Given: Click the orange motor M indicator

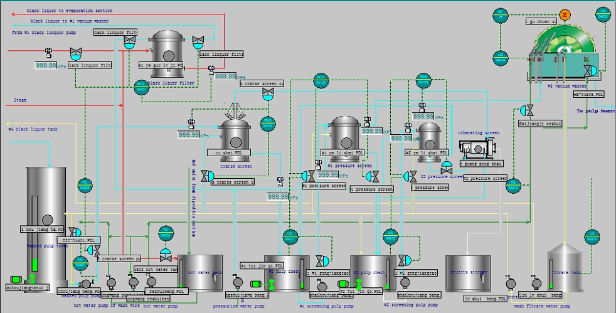Looking at the screenshot, I should (565, 14).
